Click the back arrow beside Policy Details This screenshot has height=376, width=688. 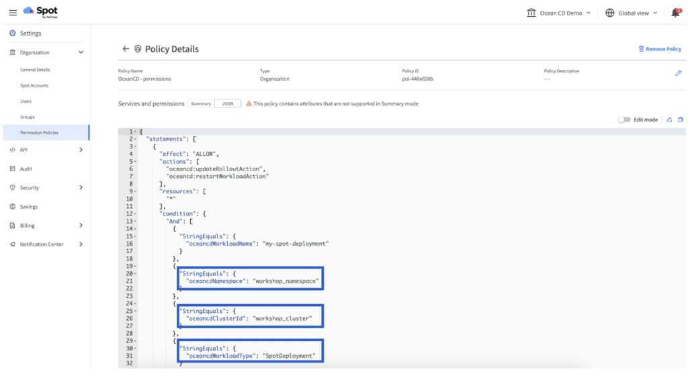(x=125, y=49)
